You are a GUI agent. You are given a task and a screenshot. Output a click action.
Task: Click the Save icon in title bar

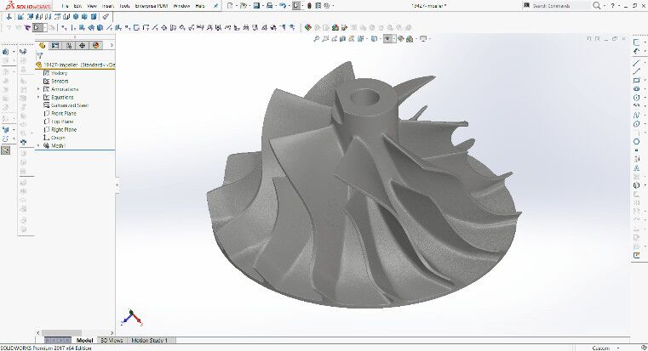click(256, 6)
